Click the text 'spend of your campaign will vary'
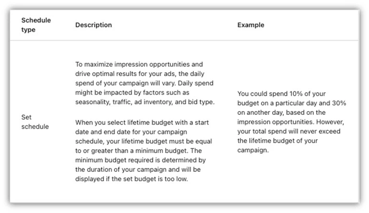The height and width of the screenshot is (213, 369). (x=125, y=83)
